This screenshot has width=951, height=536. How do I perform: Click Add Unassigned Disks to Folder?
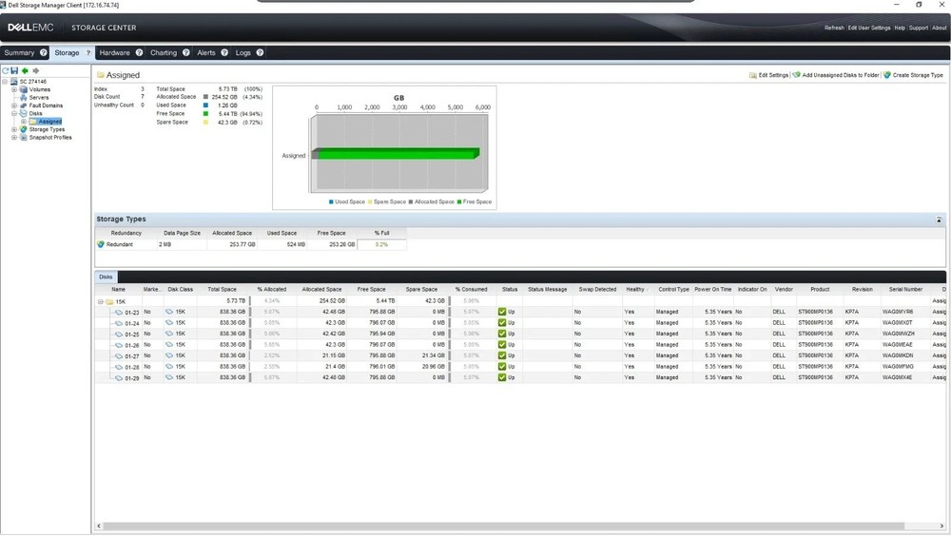tap(836, 75)
